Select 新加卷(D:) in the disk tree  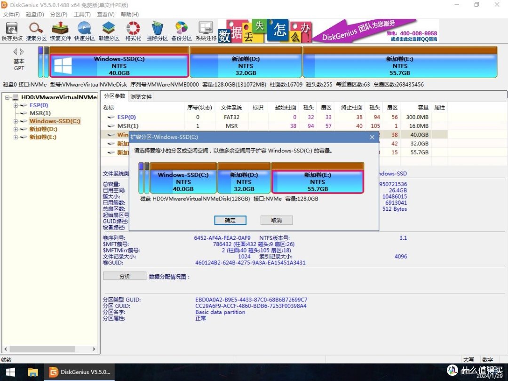[43, 129]
